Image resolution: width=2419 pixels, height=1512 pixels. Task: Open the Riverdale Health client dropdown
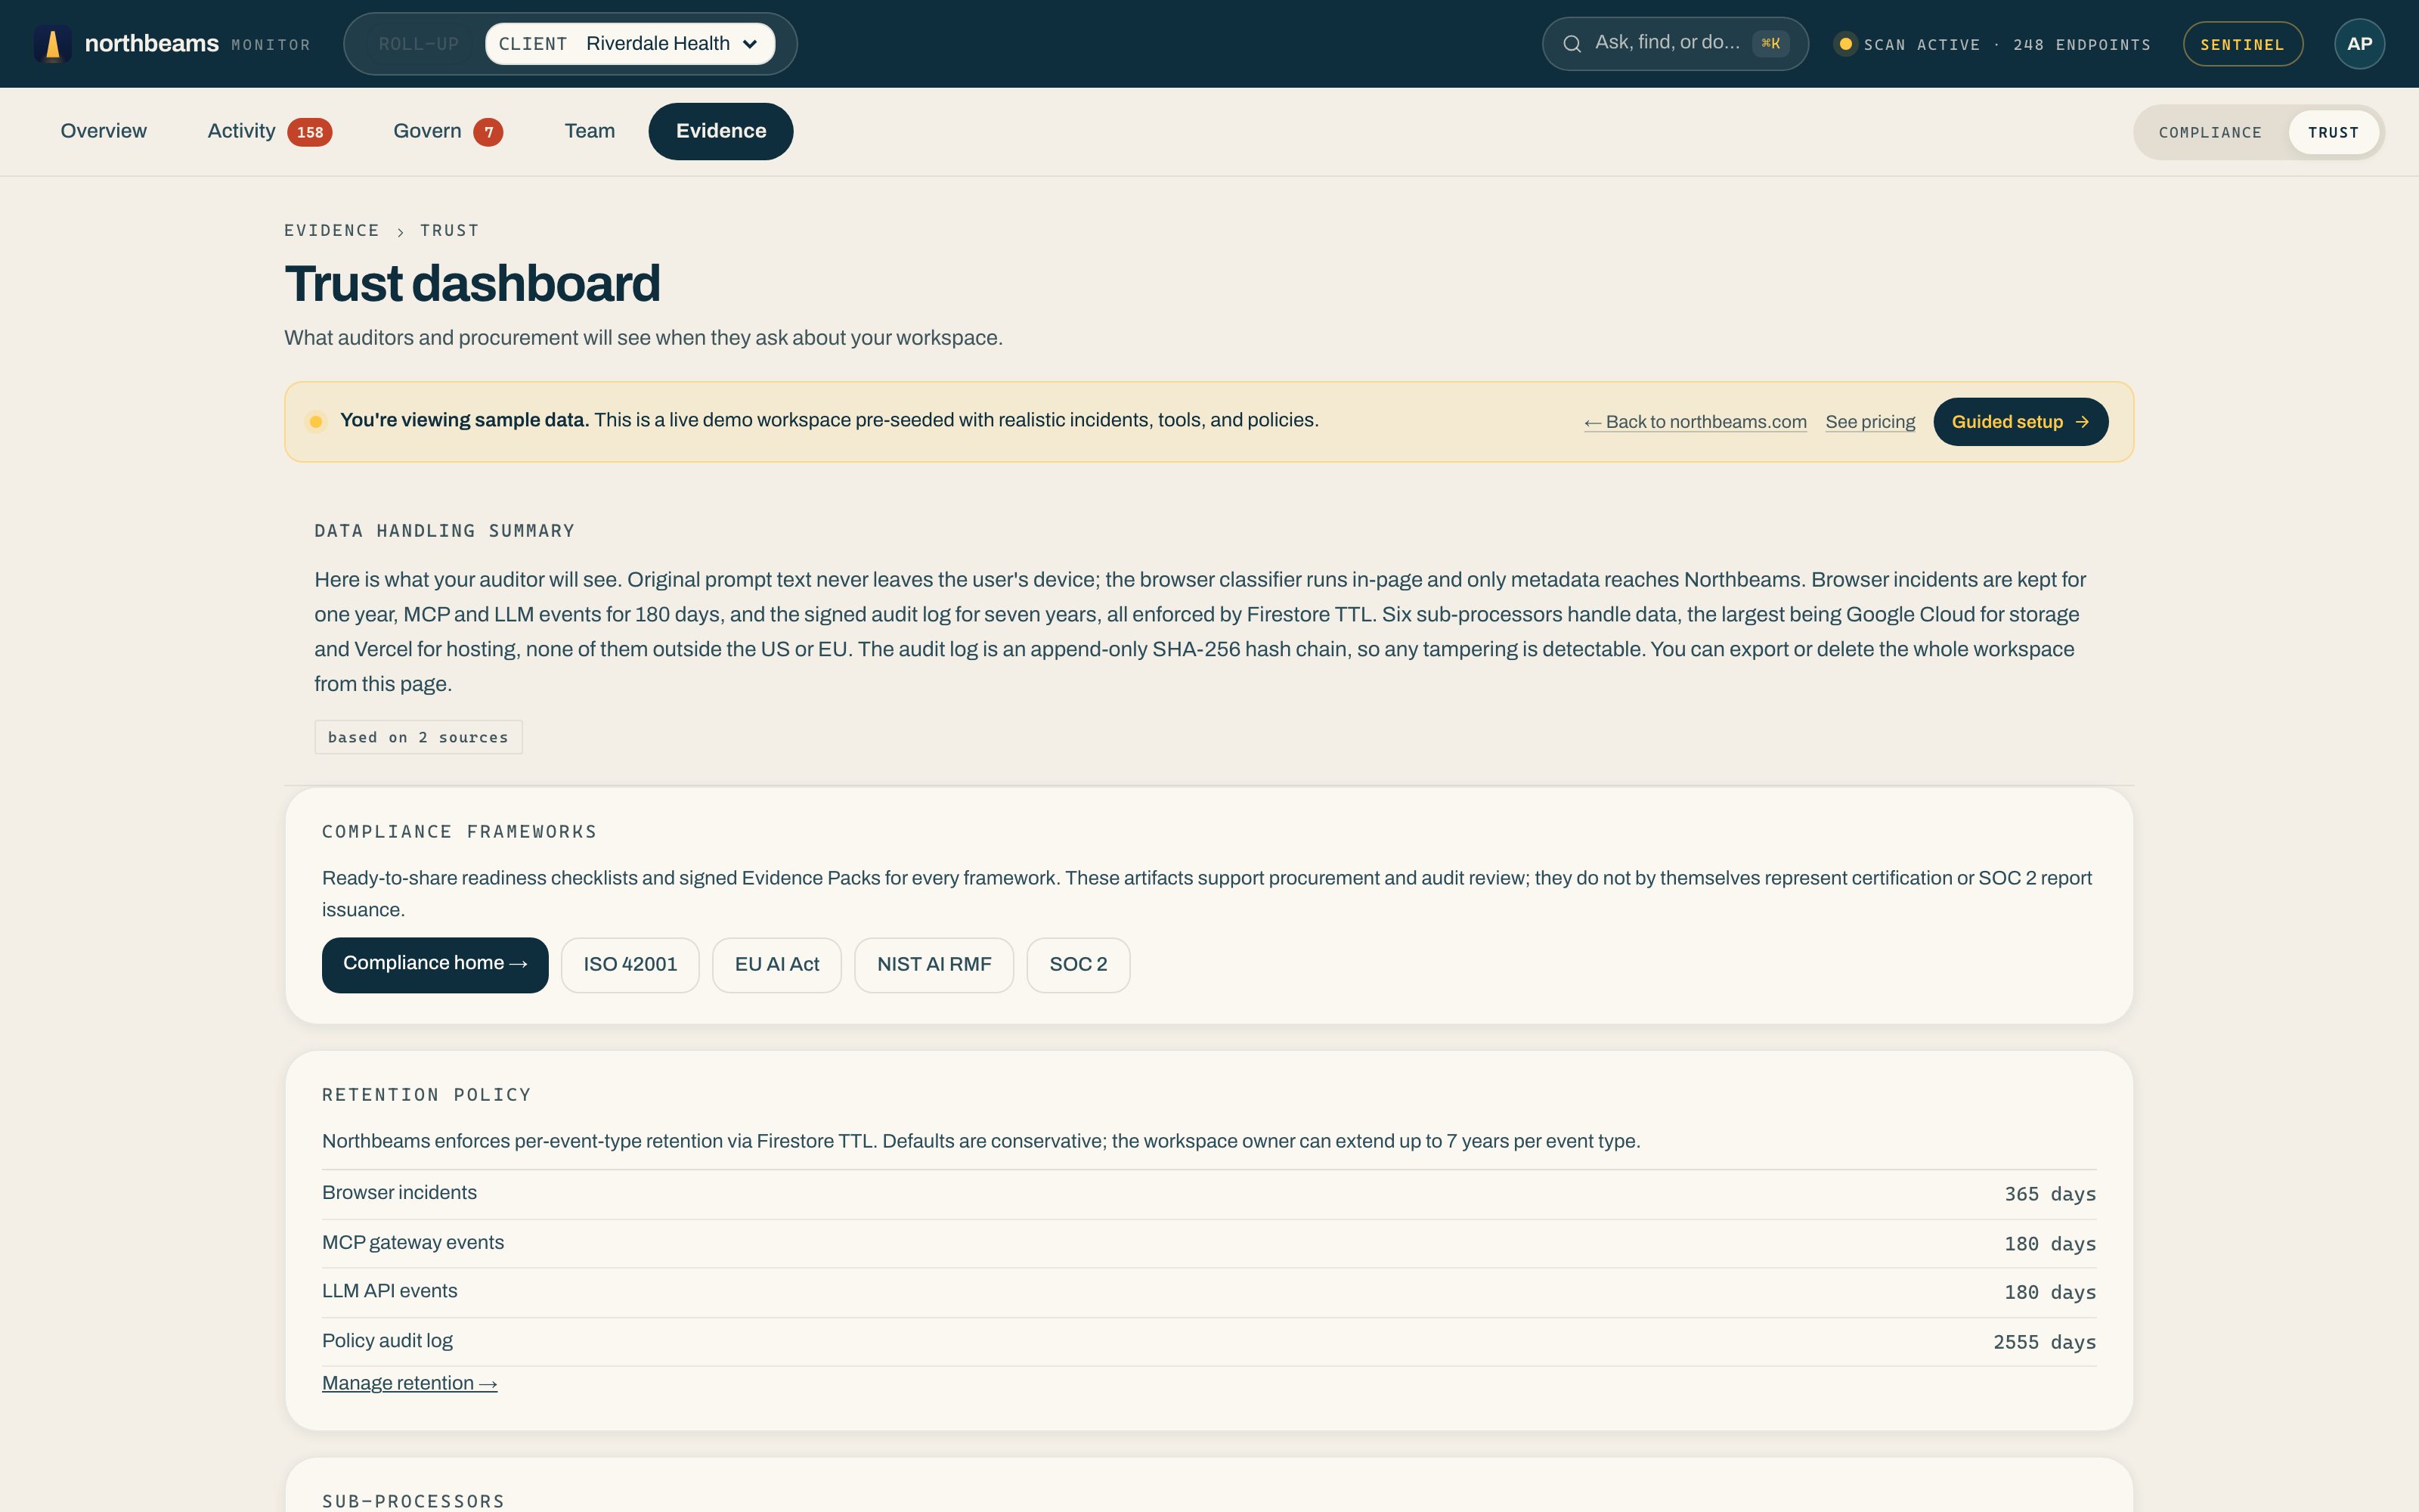pyautogui.click(x=630, y=44)
